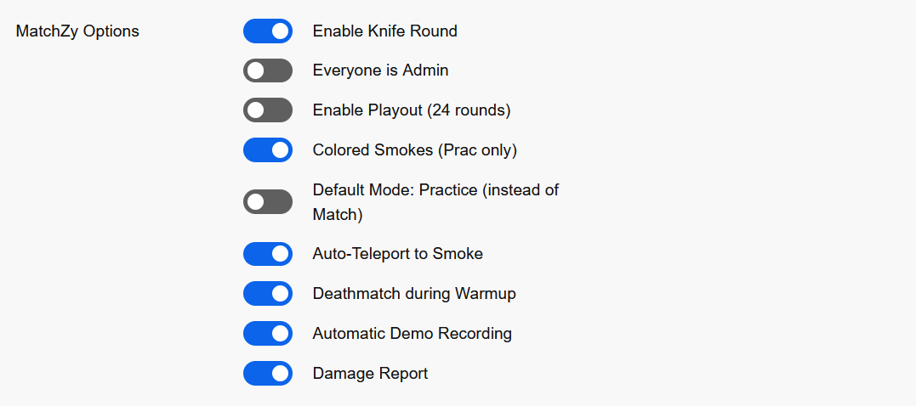Click the Enable Playout (24 rounds) text
The image size is (916, 406).
pyautogui.click(x=411, y=110)
